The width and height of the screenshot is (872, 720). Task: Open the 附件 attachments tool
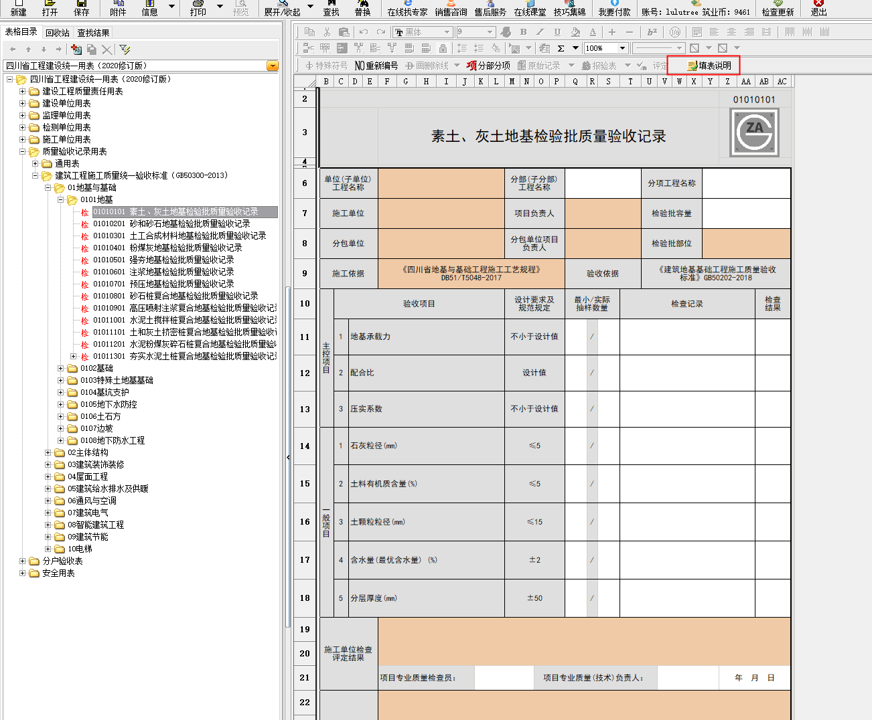[x=118, y=7]
